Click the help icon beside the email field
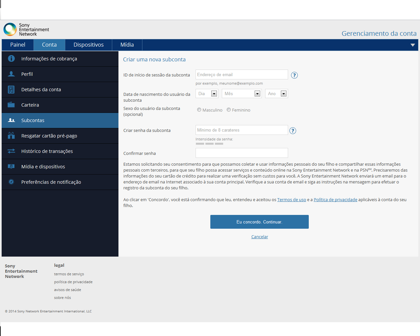 tap(294, 75)
